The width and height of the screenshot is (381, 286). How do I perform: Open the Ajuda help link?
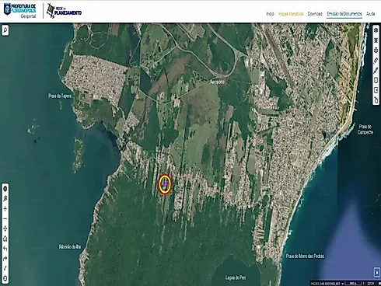371,14
